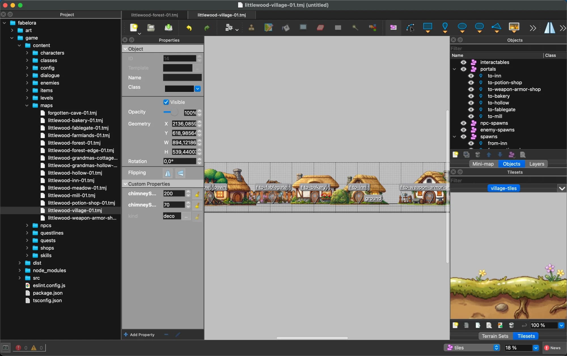
Task: Click the Flip Horizontally button under Flipping
Action: click(x=168, y=173)
